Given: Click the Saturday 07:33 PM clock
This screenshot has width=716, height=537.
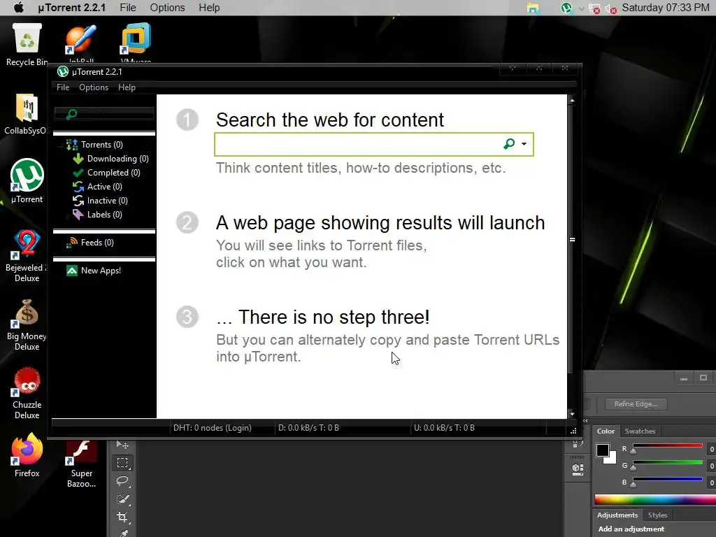Looking at the screenshot, I should pyautogui.click(x=666, y=8).
